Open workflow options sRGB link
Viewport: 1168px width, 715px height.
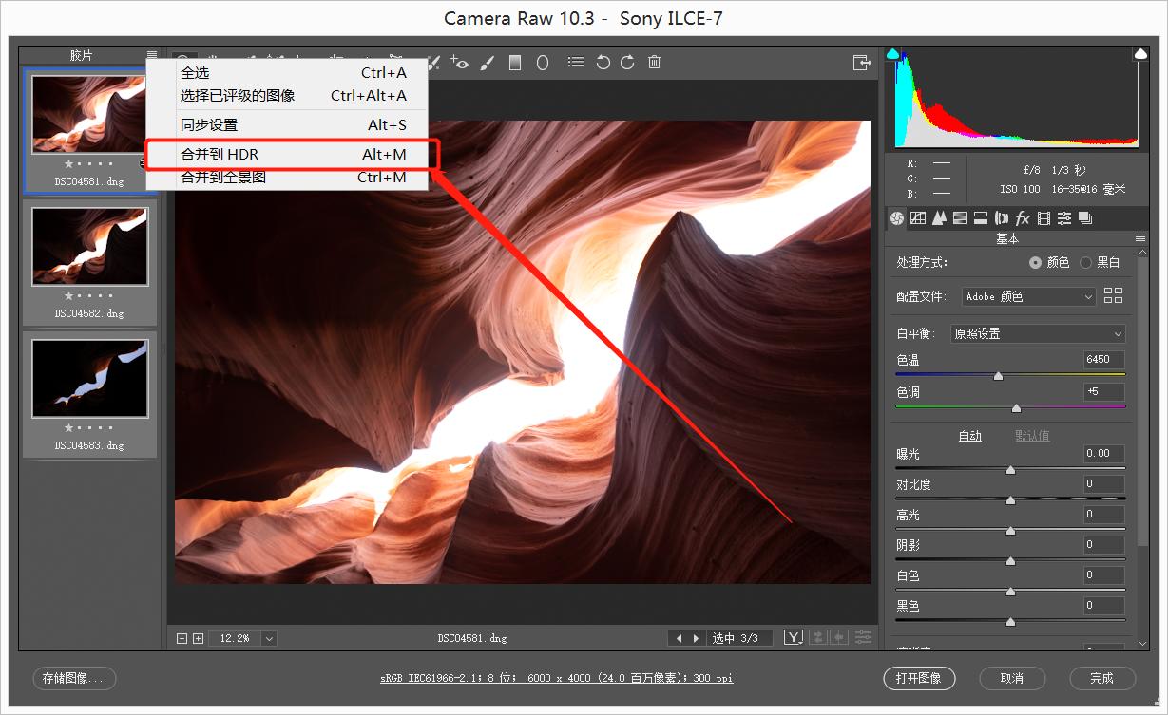tap(557, 678)
